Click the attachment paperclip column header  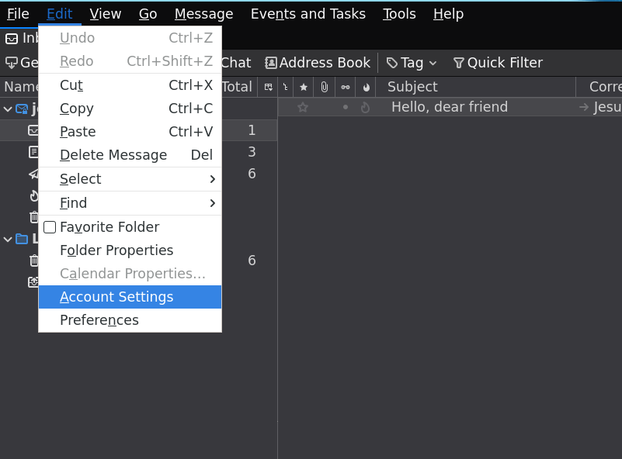(x=324, y=87)
